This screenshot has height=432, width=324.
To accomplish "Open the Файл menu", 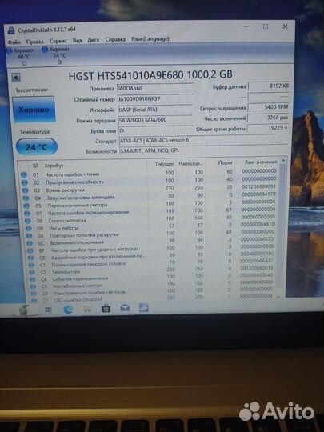I will (x=14, y=42).
